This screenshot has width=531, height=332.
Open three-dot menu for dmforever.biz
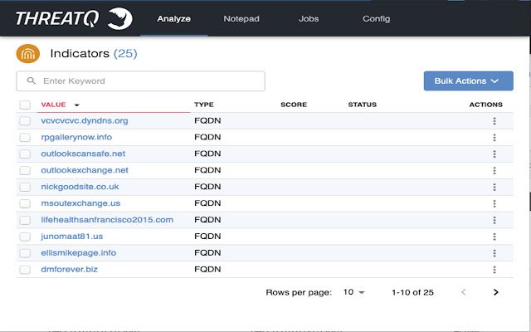click(494, 270)
